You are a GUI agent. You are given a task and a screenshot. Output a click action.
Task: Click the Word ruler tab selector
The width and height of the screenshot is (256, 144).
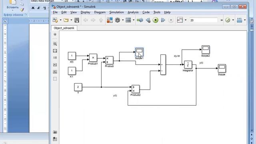click(5, 21)
